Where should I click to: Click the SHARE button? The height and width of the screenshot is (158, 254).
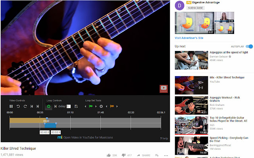[144, 155]
